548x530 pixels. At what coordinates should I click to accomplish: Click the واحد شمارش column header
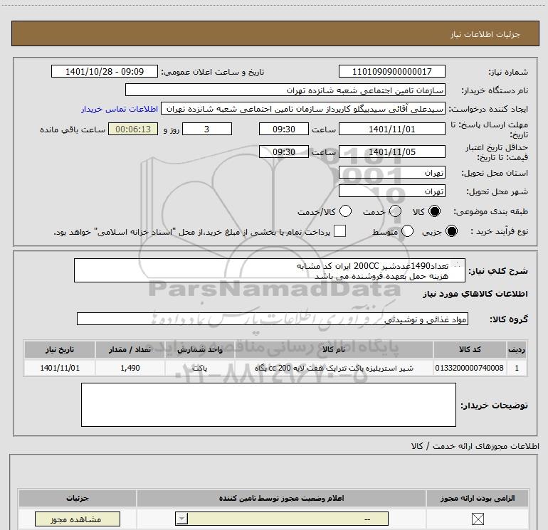click(200, 349)
